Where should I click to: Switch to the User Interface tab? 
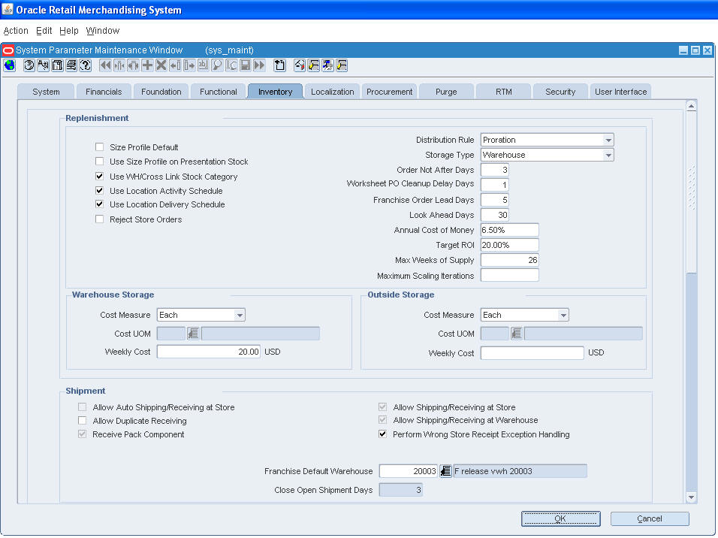(x=621, y=92)
